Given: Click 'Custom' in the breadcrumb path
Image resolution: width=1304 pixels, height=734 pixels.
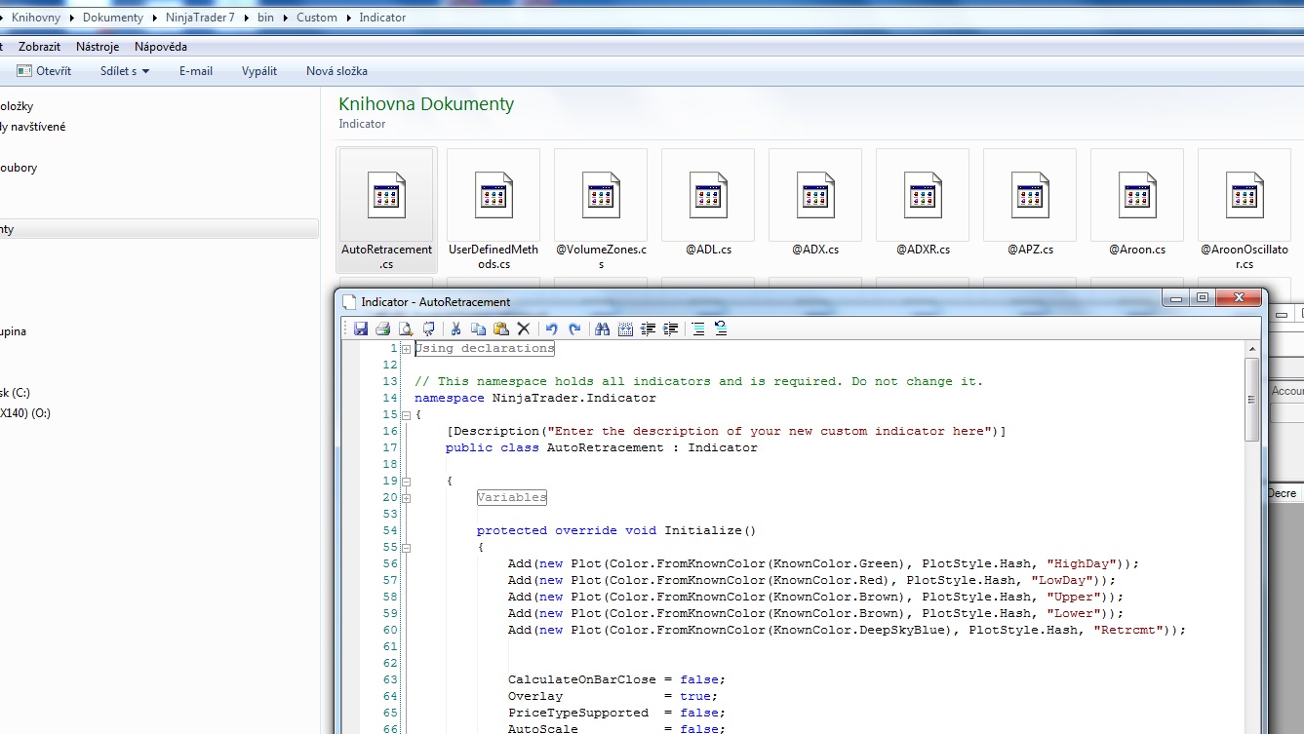Looking at the screenshot, I should (317, 18).
